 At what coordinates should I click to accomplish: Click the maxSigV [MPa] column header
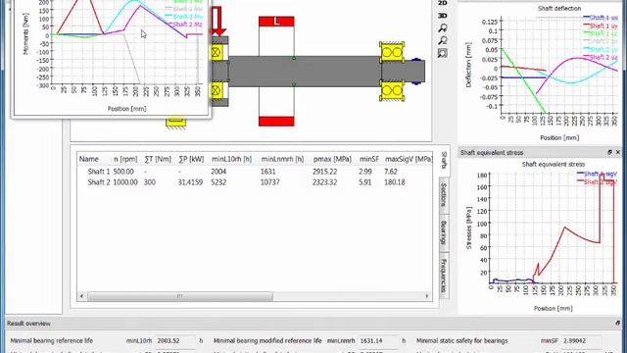point(409,159)
